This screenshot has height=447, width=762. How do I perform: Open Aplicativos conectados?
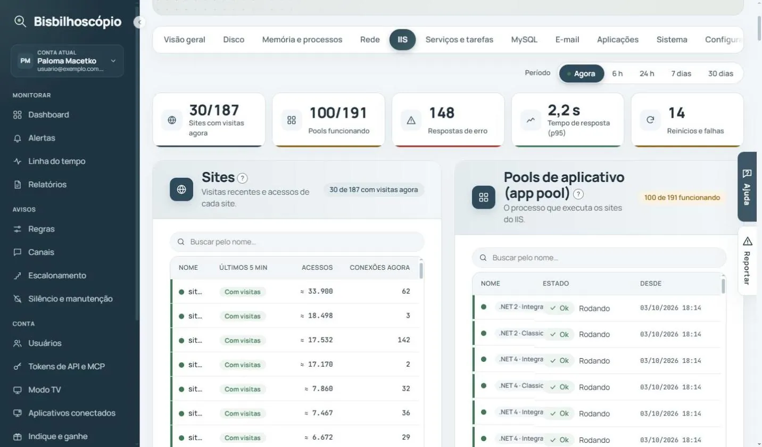click(72, 413)
